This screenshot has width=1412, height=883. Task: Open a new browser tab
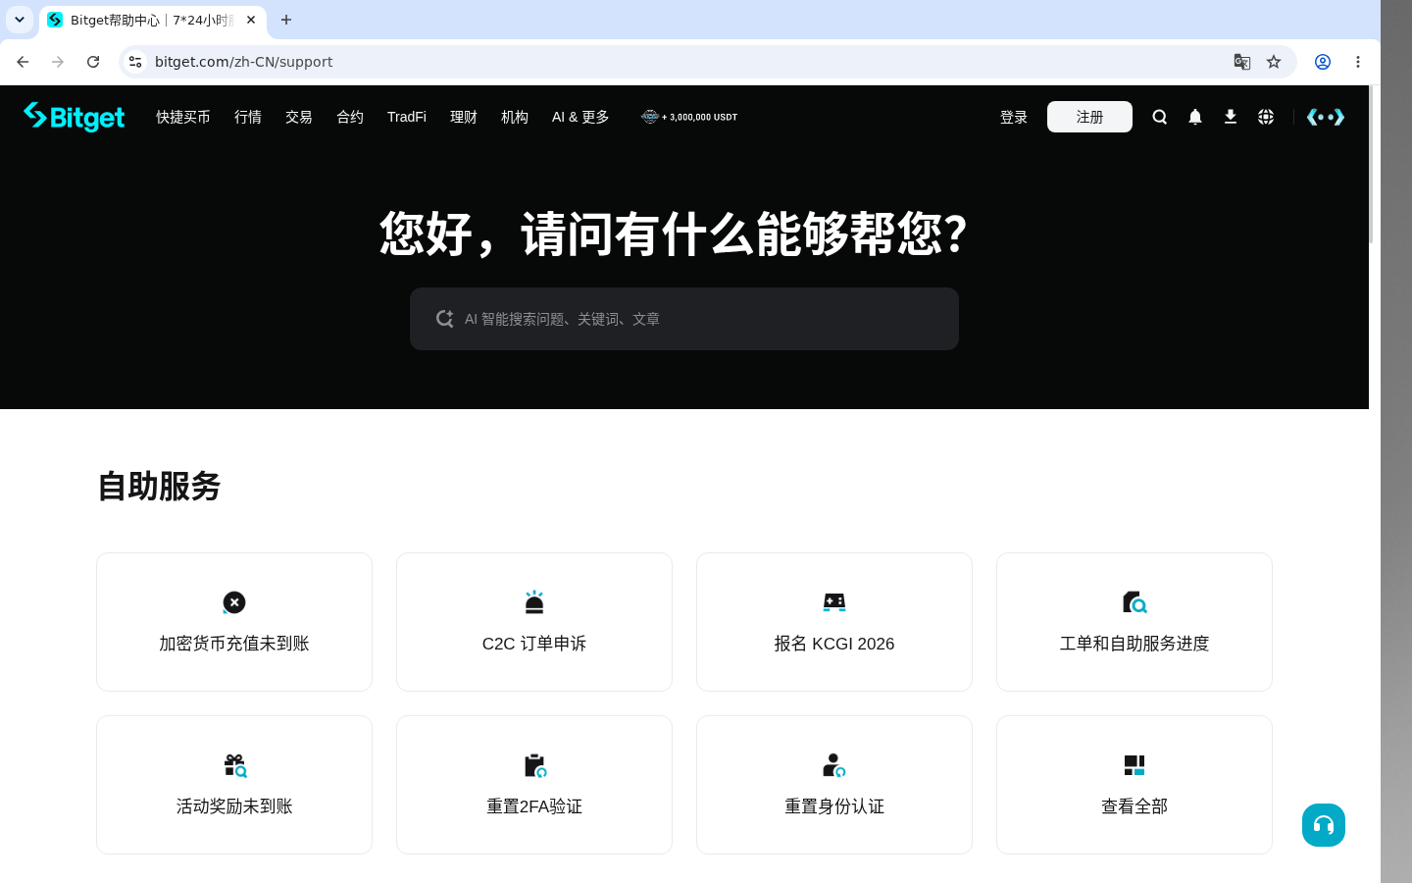(x=286, y=20)
